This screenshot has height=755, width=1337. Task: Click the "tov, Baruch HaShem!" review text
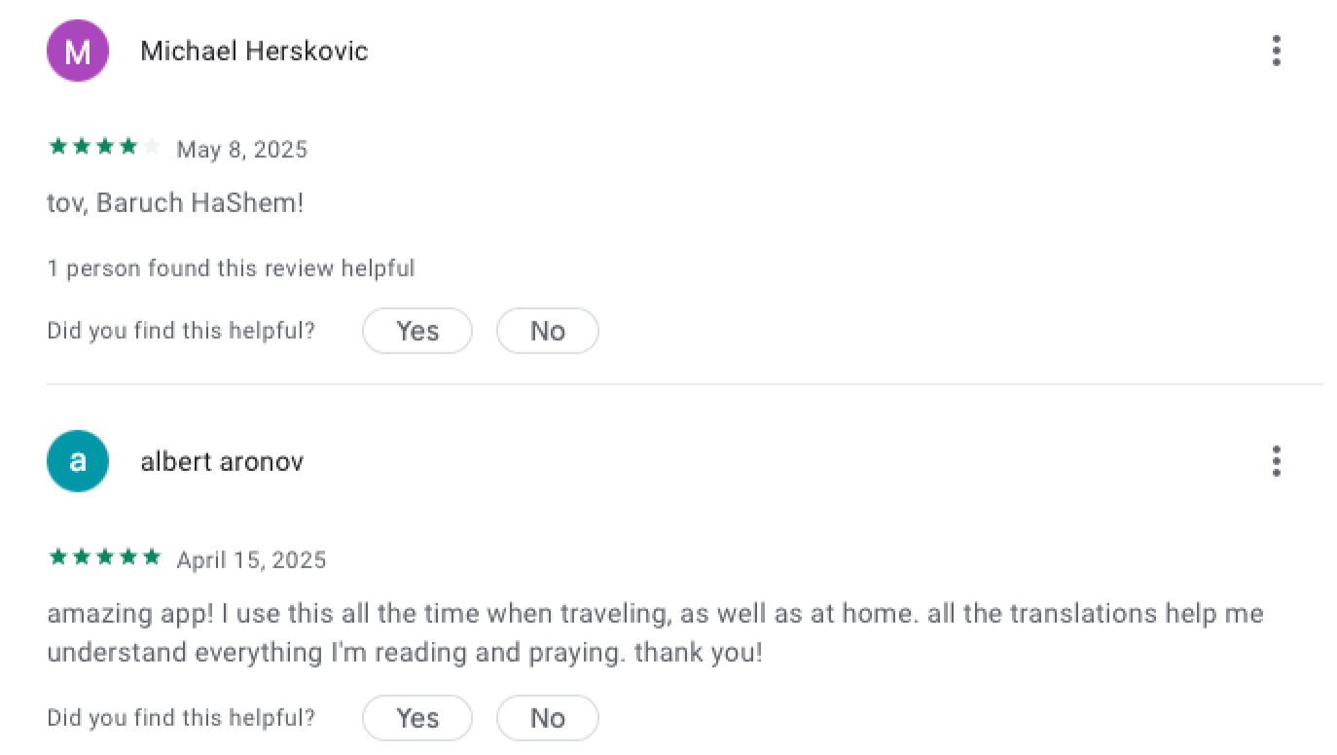coord(175,203)
